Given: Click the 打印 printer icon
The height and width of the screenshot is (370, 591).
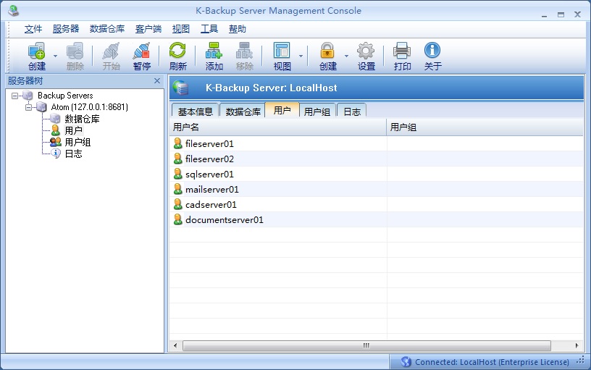Looking at the screenshot, I should click(x=402, y=51).
